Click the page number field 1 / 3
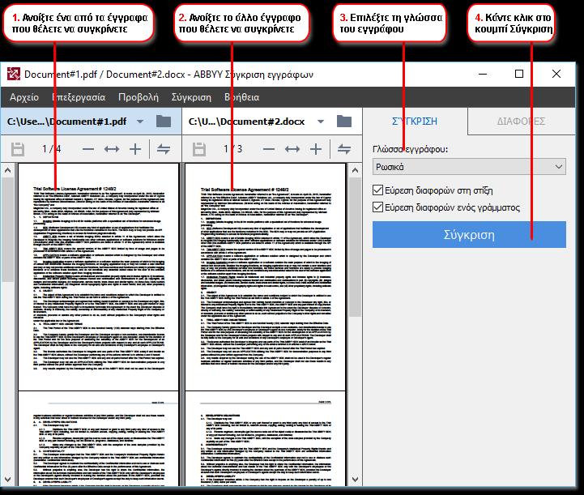The height and width of the screenshot is (495, 584). (232, 149)
